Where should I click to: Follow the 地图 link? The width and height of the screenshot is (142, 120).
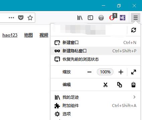[x=28, y=35]
